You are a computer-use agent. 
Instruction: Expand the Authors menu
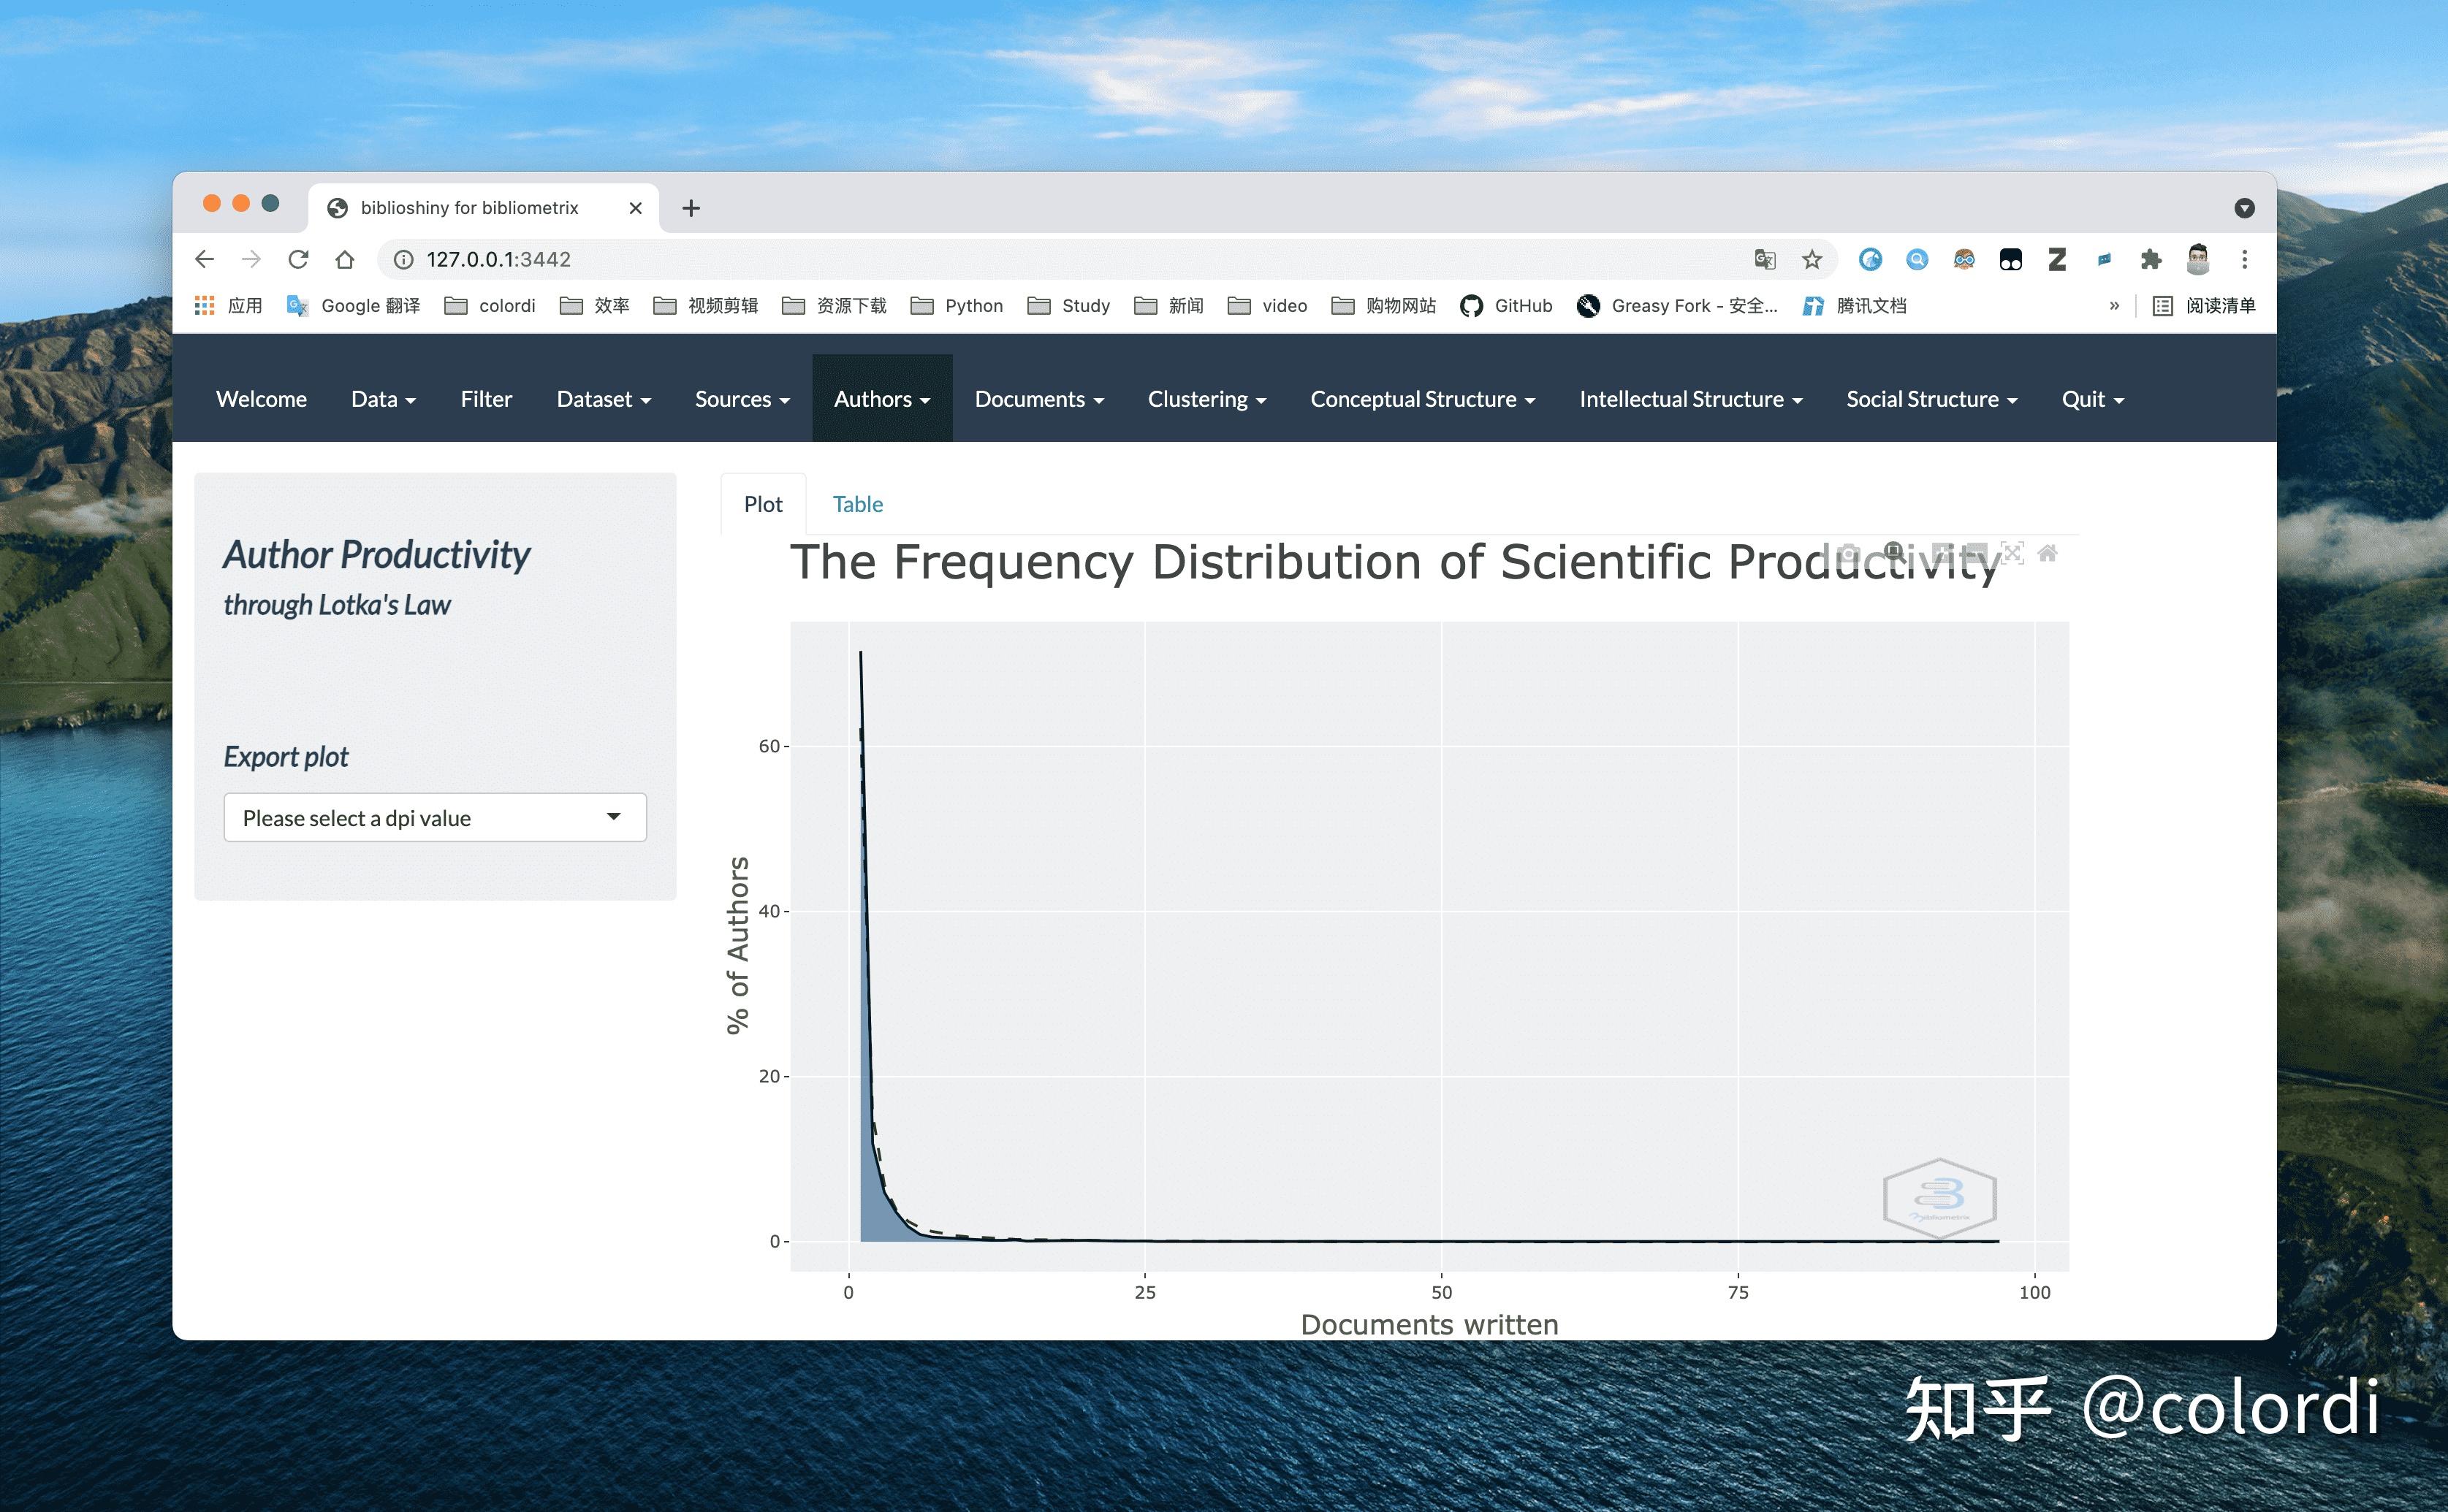tap(881, 399)
